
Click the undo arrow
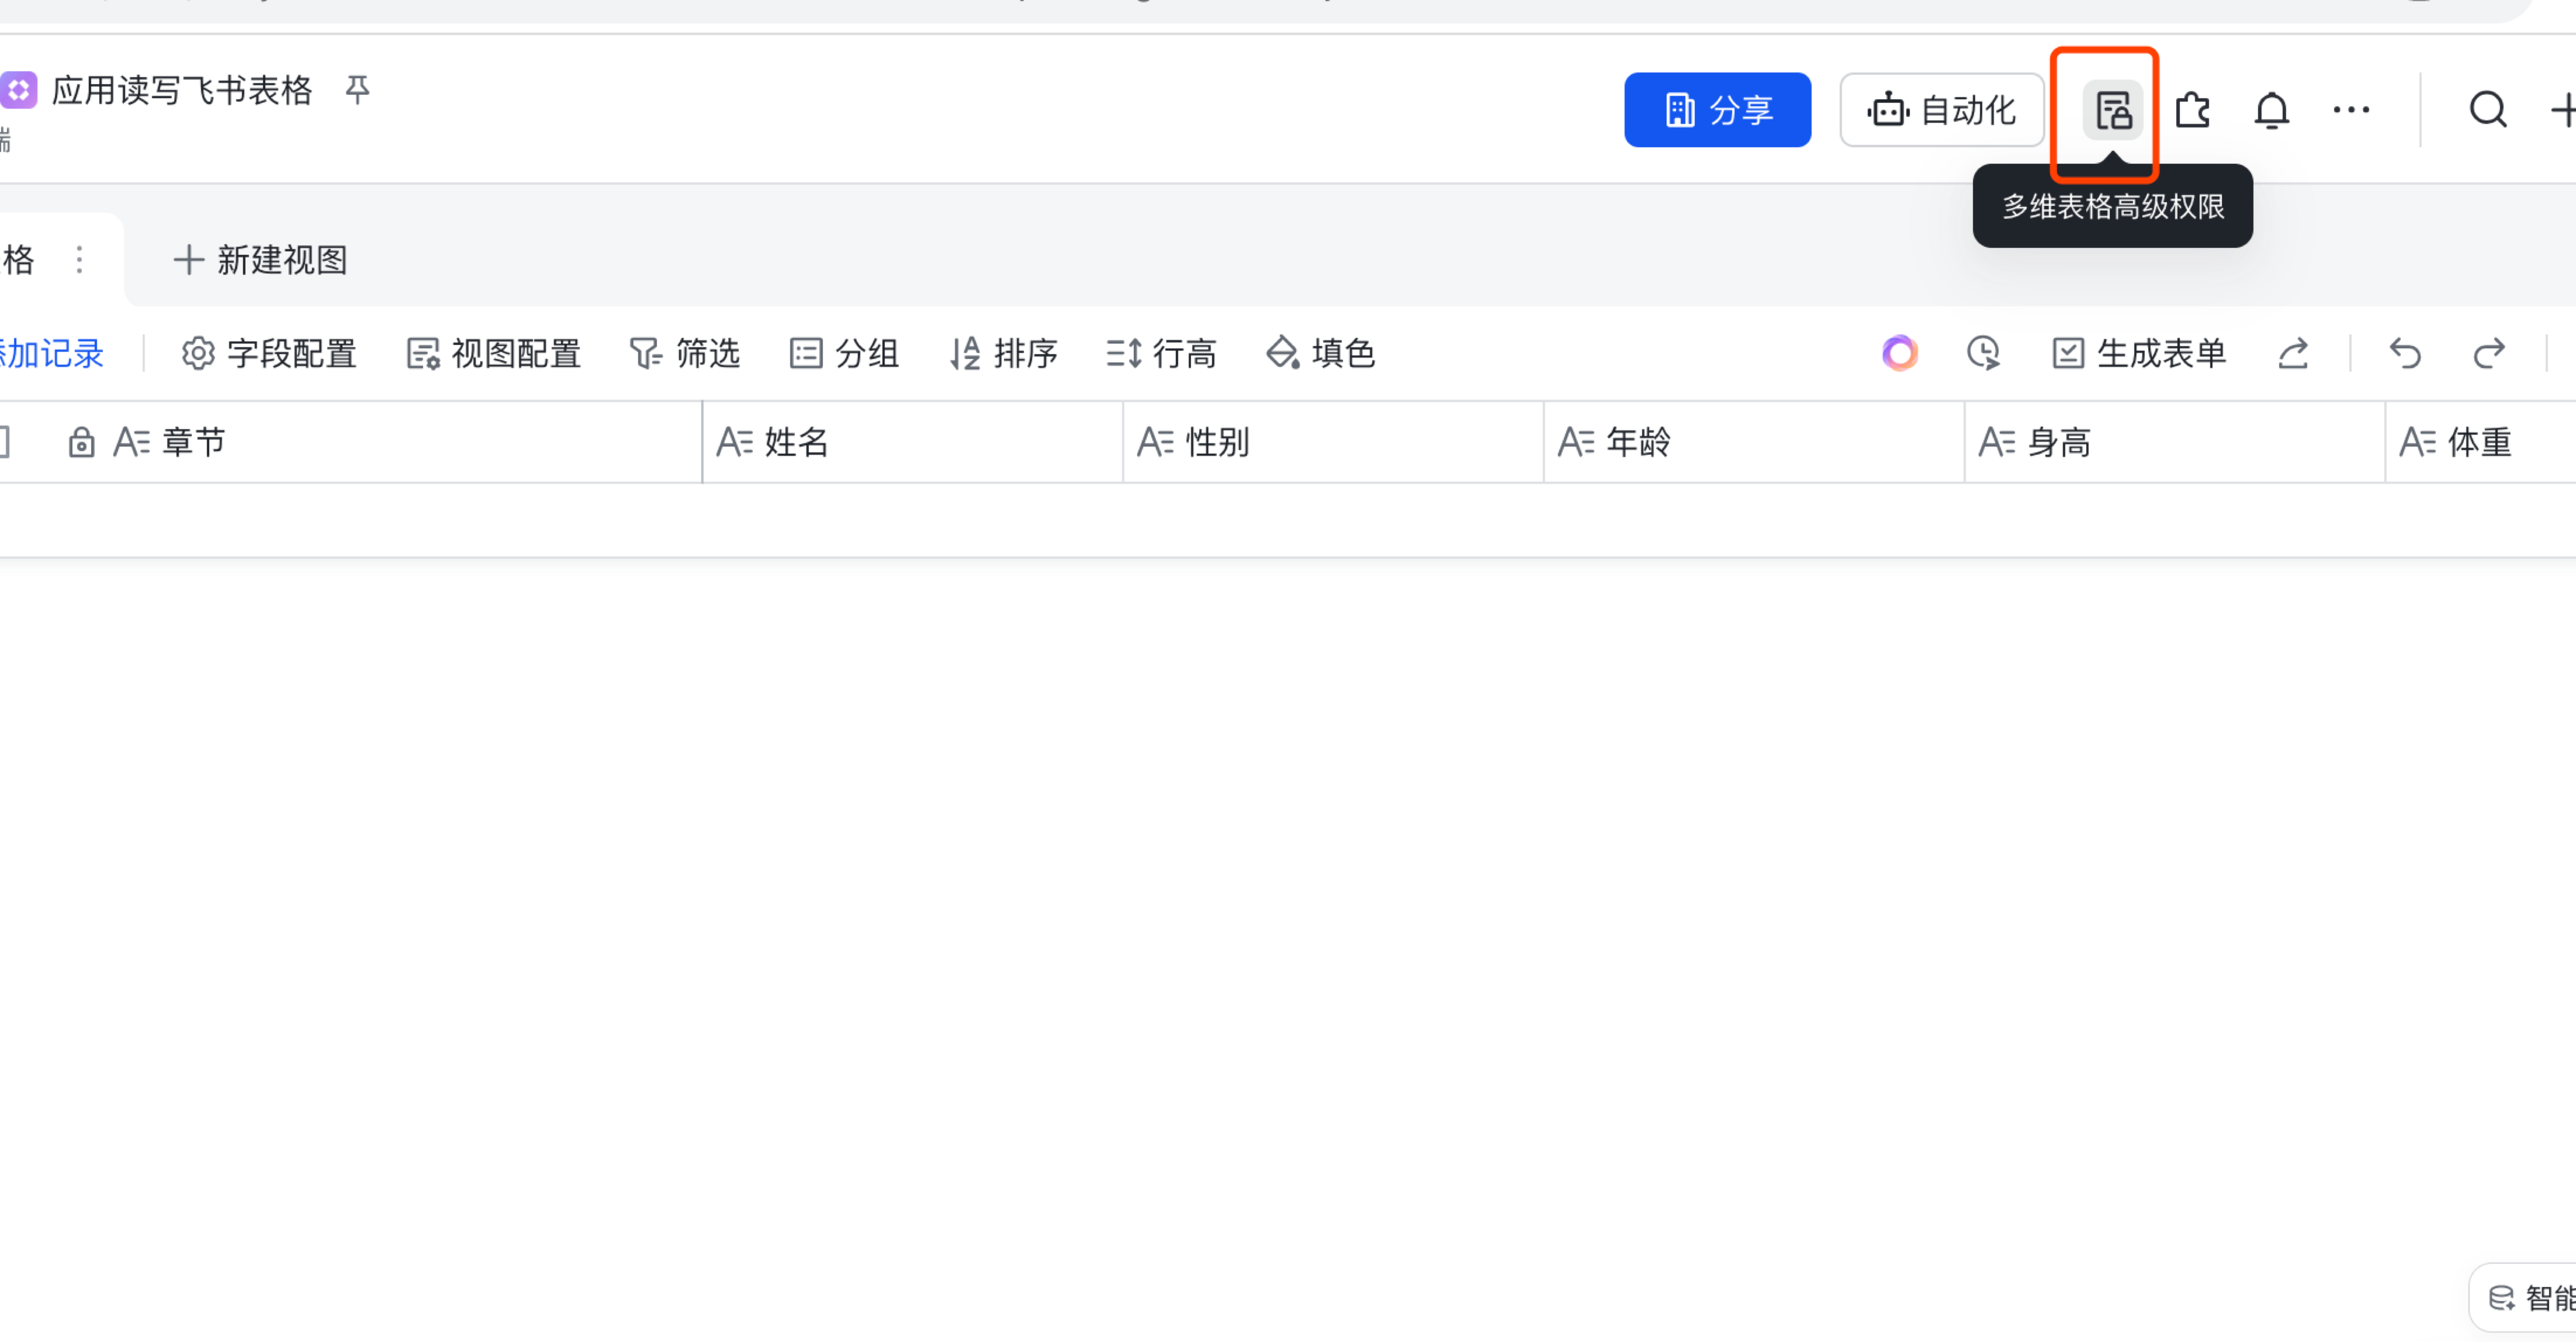2405,353
